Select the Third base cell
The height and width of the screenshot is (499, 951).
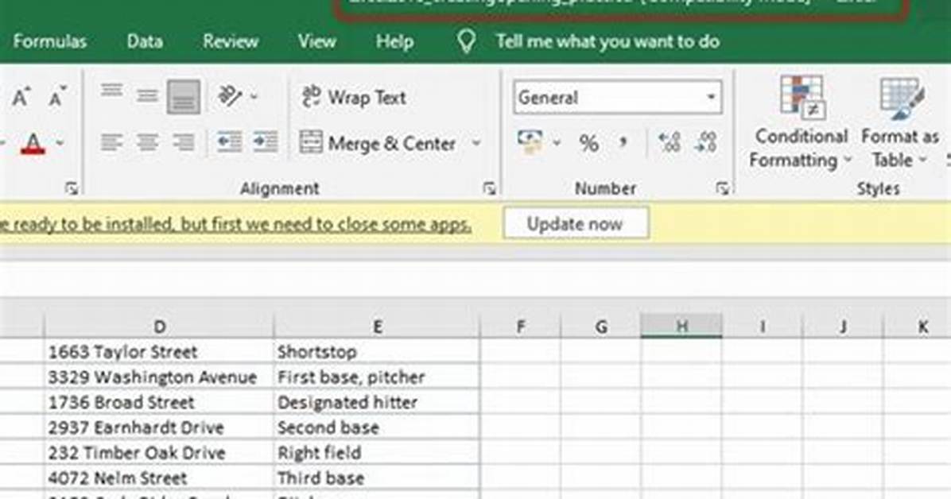377,478
